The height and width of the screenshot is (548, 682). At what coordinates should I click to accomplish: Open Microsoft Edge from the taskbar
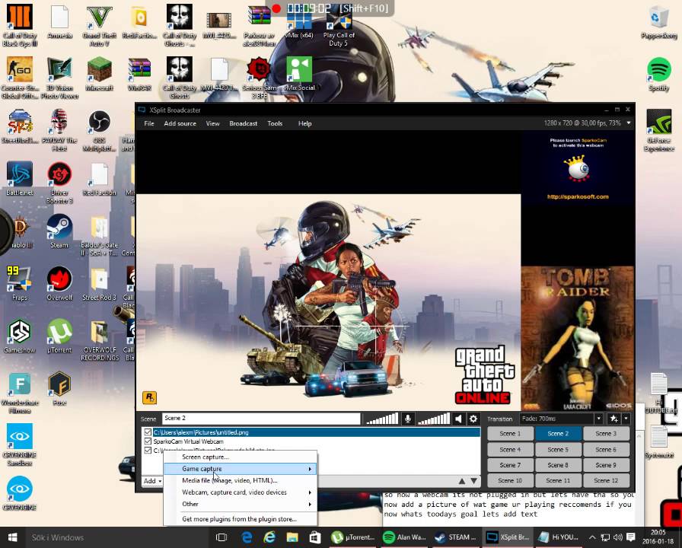click(247, 537)
